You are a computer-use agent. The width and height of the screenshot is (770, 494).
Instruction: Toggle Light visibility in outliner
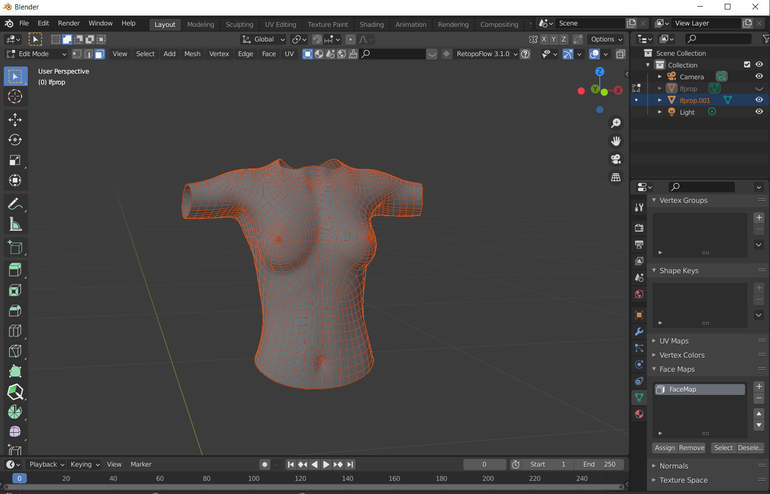[759, 112]
